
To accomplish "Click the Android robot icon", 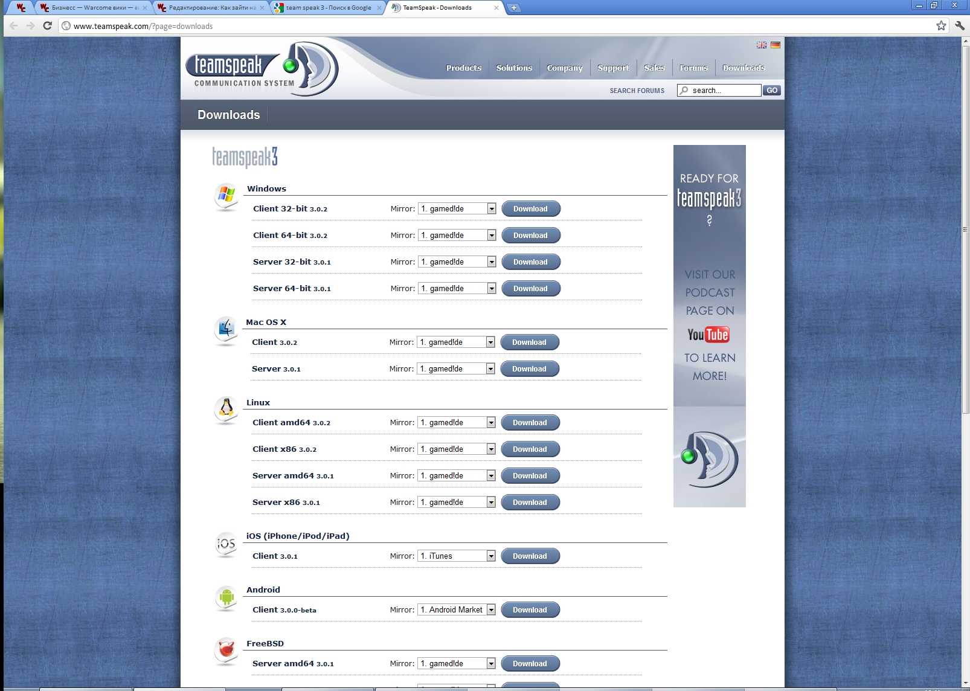I will tap(226, 597).
